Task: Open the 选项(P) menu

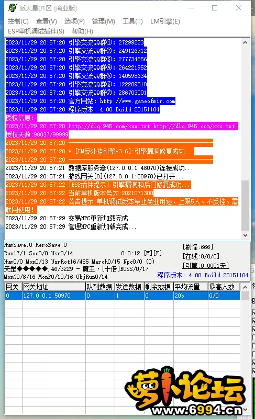Action: 74,21
